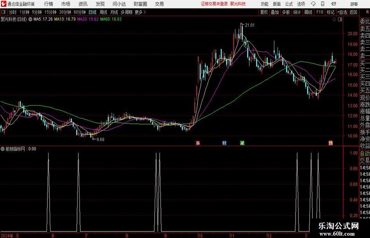Click the 游客 account label
The height and width of the screenshot is (238, 370).
pyautogui.click(x=354, y=4)
